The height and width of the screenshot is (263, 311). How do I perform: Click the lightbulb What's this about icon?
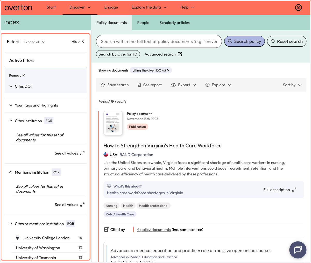pos(109,186)
